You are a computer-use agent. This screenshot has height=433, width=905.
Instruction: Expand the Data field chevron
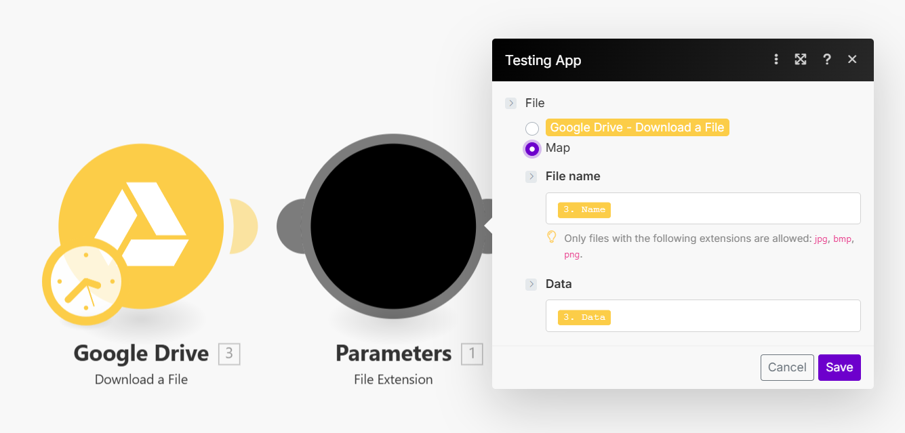[x=531, y=284]
